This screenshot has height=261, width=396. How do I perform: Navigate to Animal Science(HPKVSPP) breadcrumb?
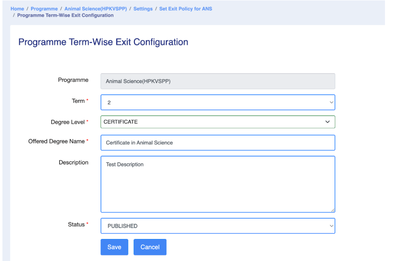click(96, 9)
